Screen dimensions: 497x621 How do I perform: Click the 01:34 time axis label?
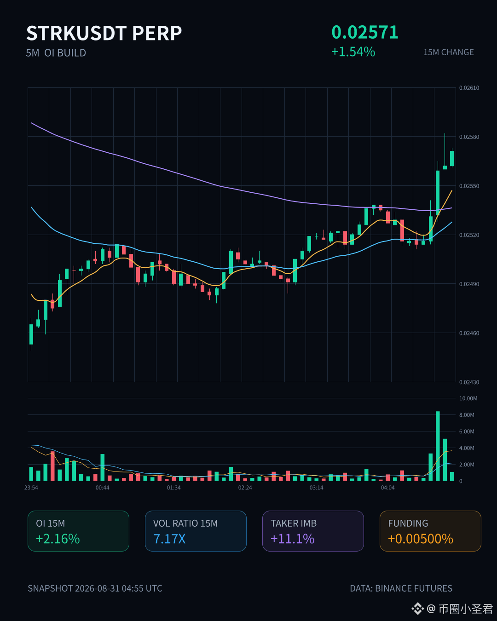(x=174, y=488)
